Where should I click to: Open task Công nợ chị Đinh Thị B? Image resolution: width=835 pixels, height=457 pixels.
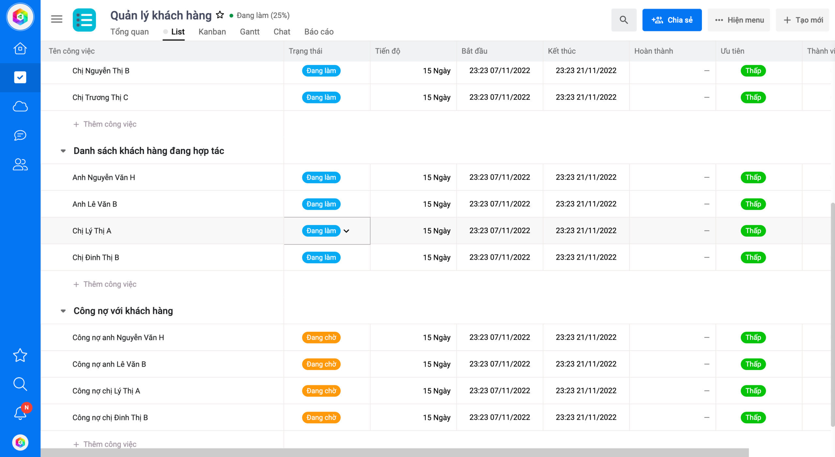[x=110, y=418]
